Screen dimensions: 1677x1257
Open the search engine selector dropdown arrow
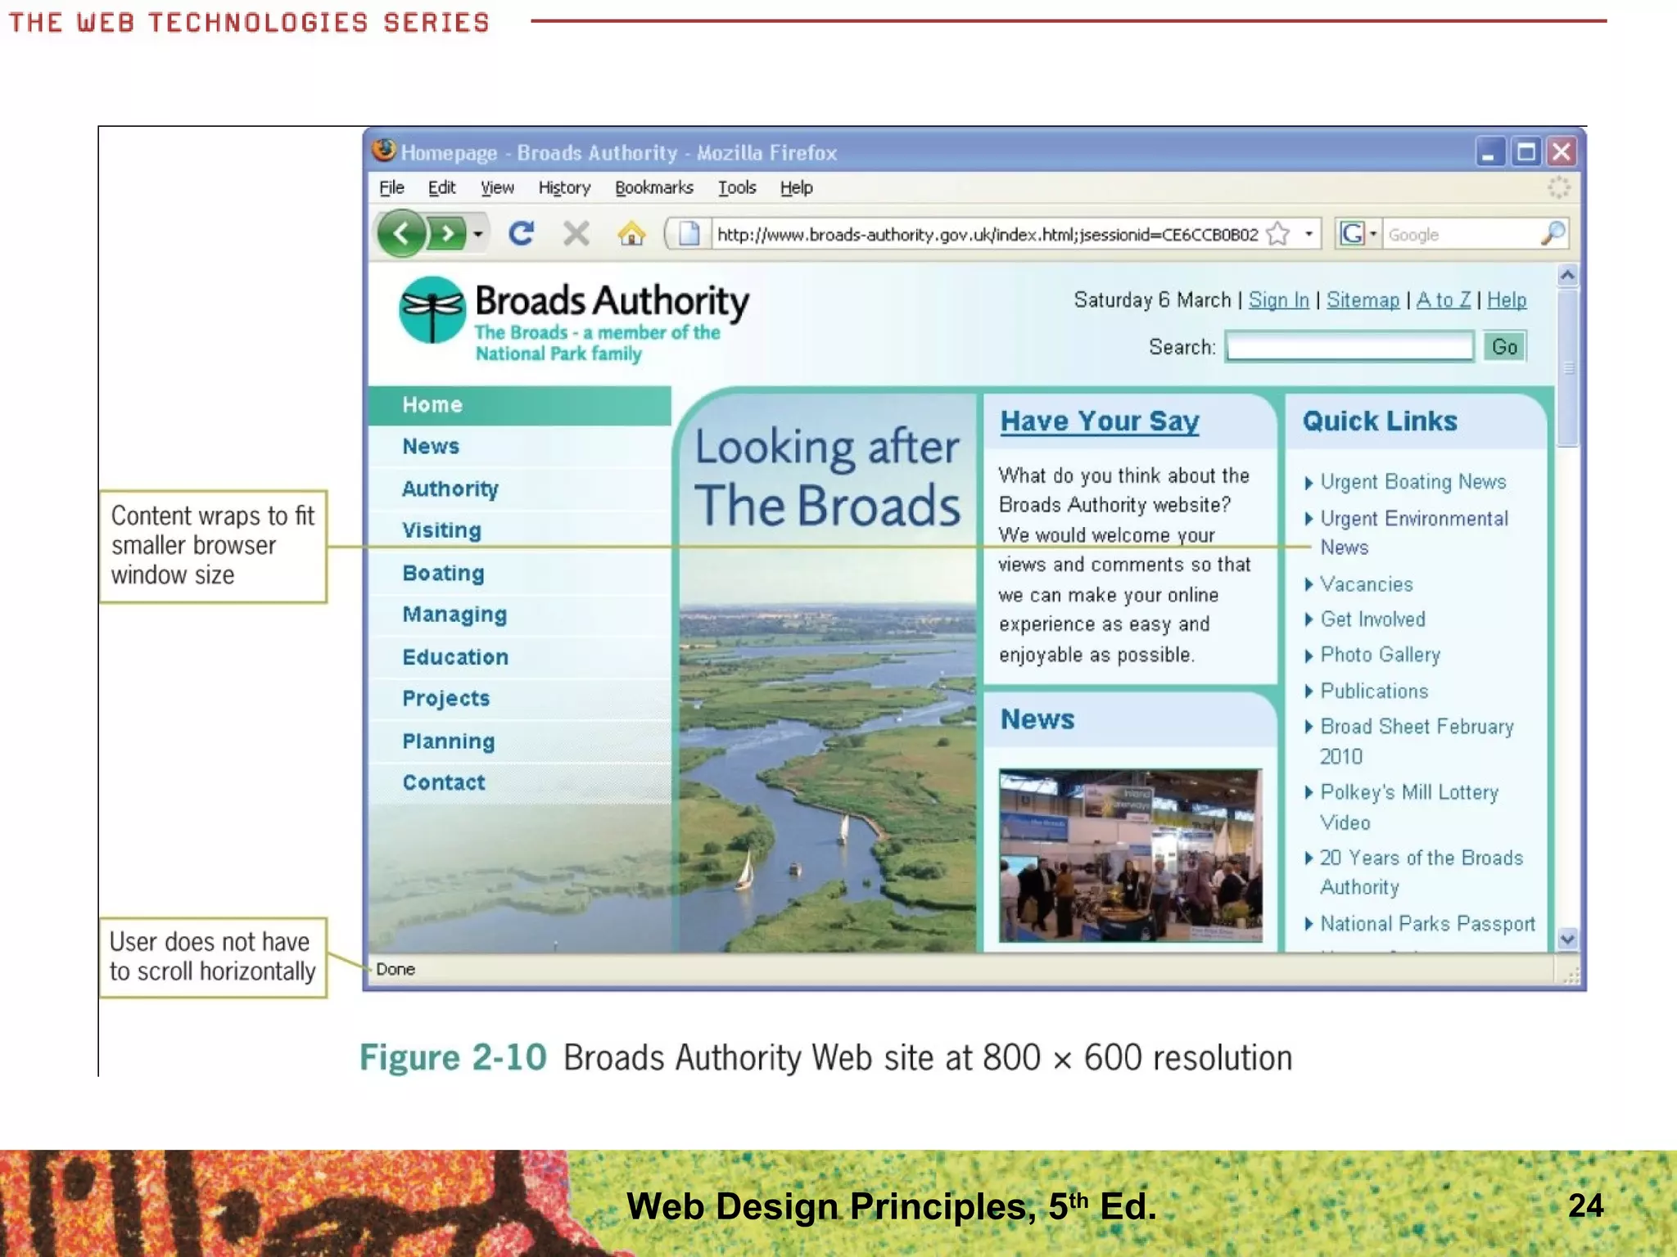pos(1373,234)
